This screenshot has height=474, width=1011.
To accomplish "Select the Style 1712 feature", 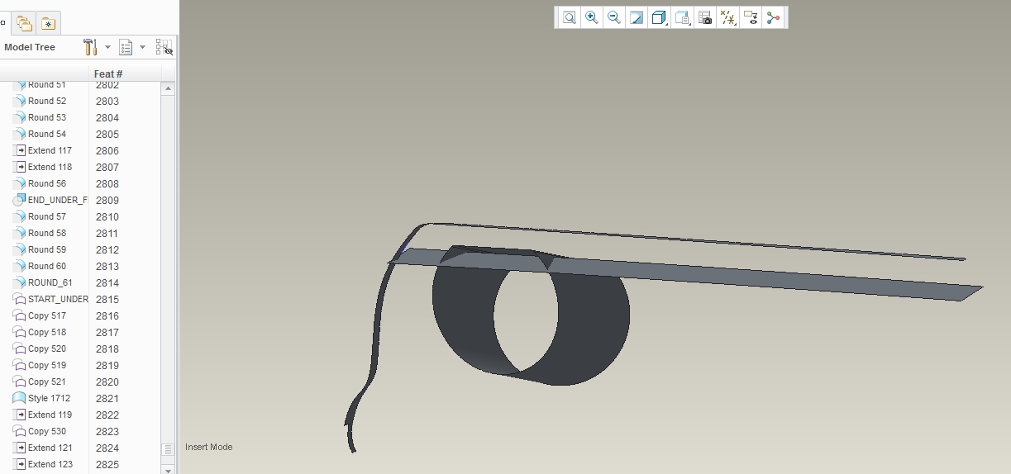I will coord(50,398).
